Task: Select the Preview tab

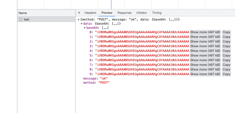Action: (x=107, y=13)
